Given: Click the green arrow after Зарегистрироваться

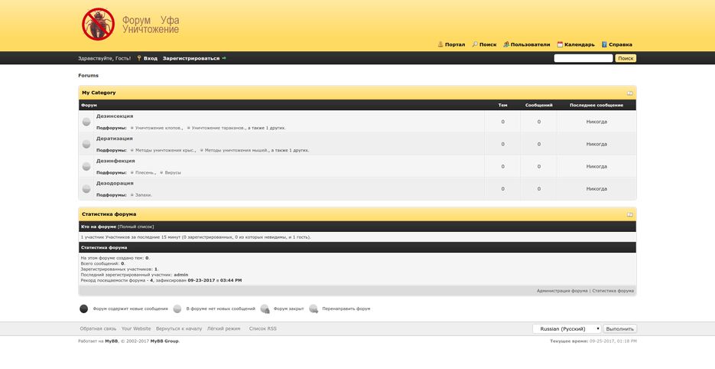Looking at the screenshot, I should [x=224, y=58].
